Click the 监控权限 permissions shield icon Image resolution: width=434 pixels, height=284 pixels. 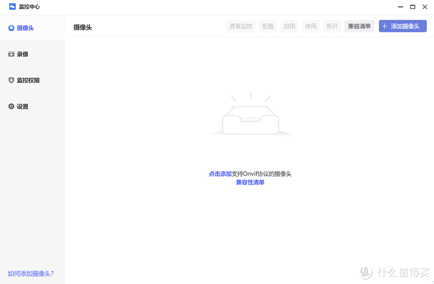[x=11, y=80]
